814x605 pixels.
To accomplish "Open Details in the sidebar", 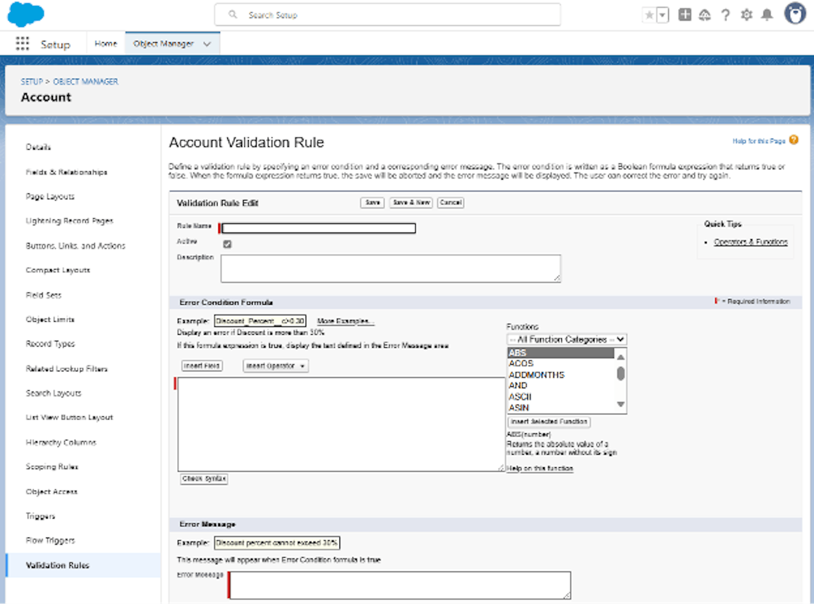I will tap(38, 147).
